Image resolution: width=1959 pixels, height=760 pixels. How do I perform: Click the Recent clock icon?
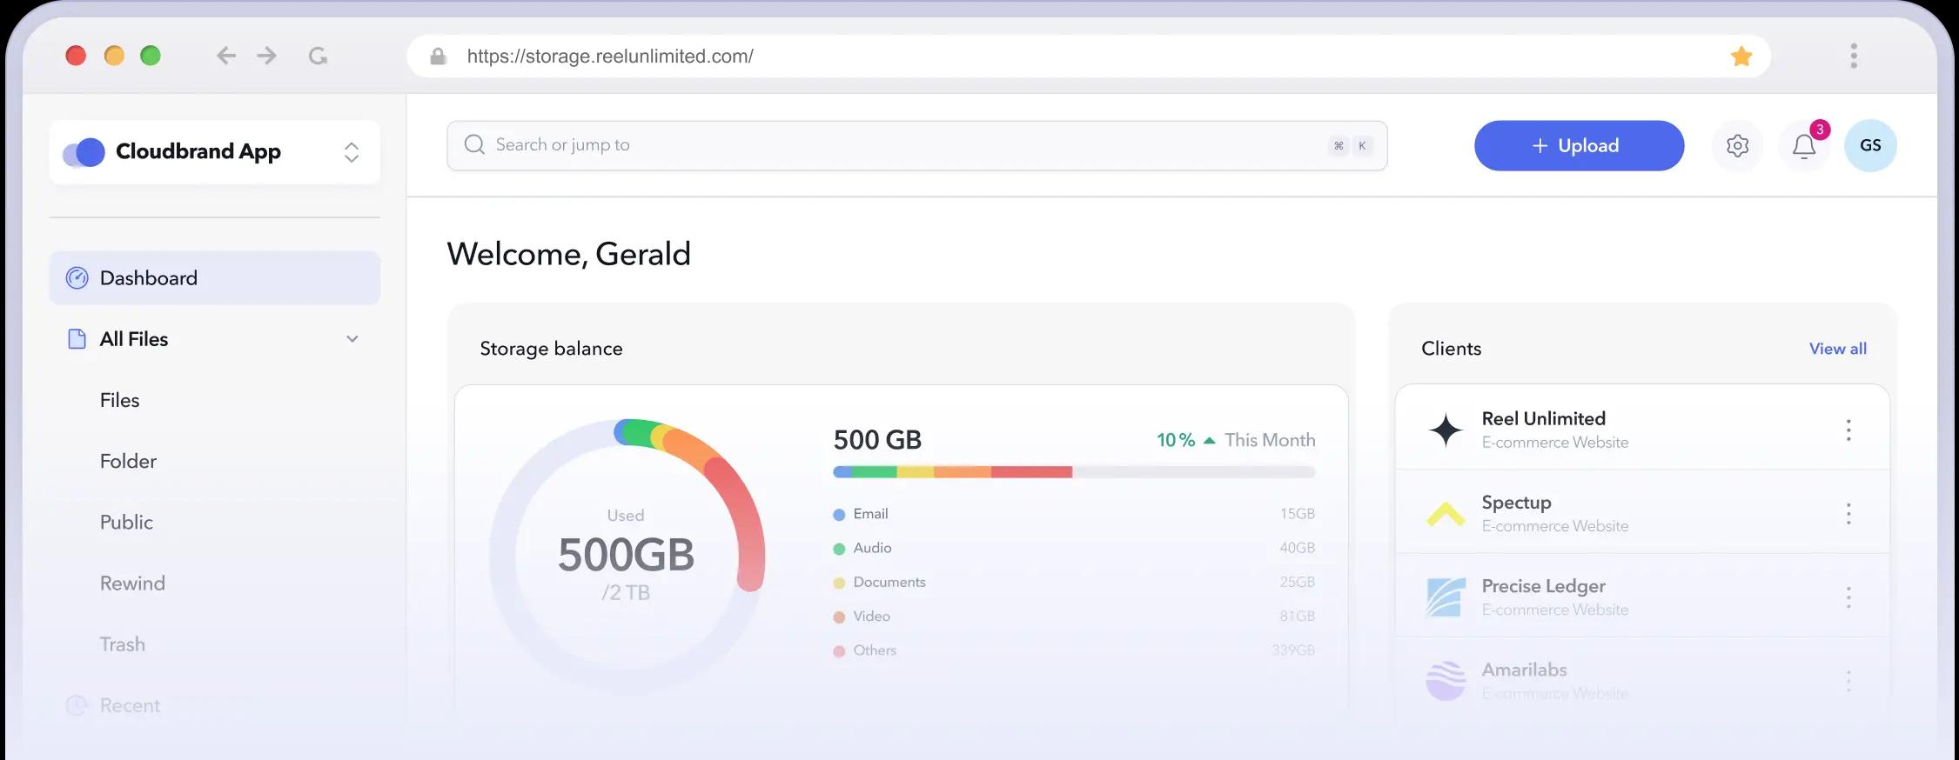pos(77,705)
